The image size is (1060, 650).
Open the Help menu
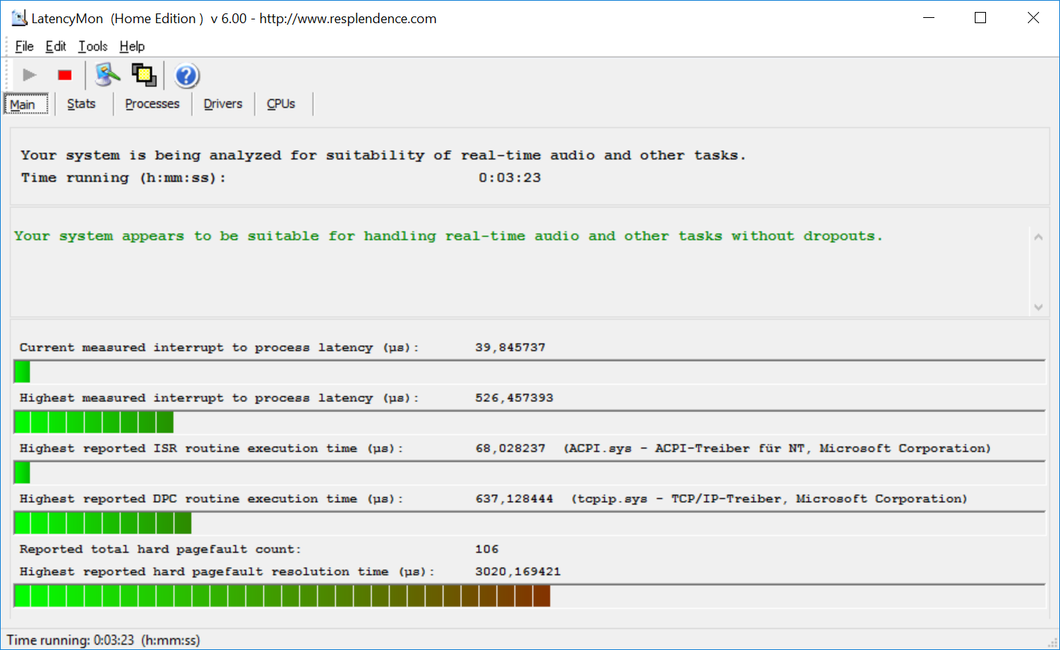[x=132, y=46]
